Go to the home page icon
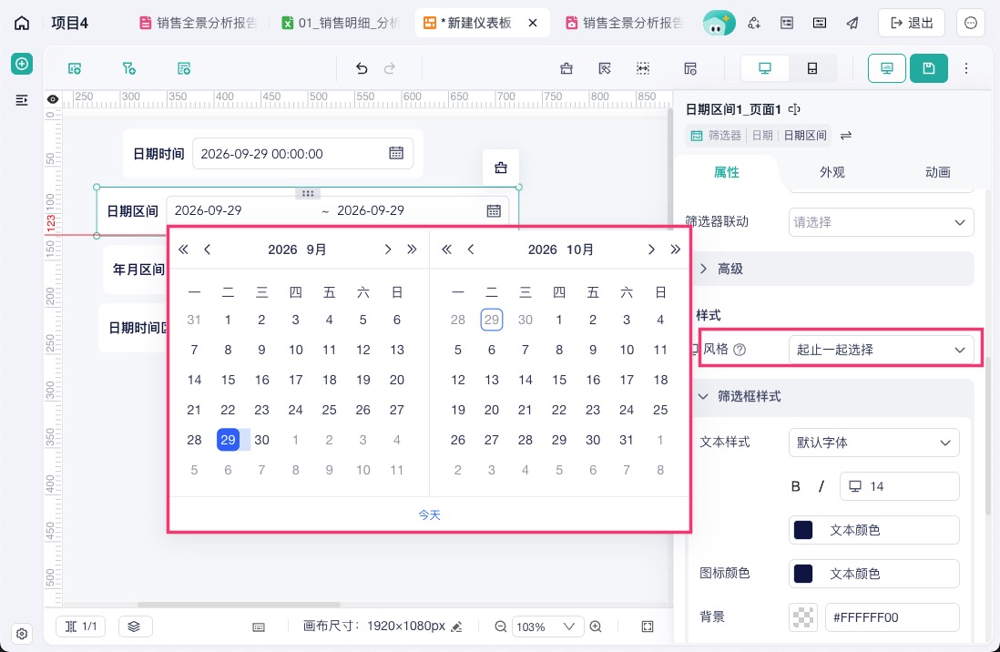The width and height of the screenshot is (1000, 652). coord(22,23)
